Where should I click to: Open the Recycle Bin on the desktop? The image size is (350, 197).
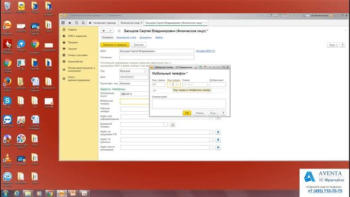tap(7, 7)
